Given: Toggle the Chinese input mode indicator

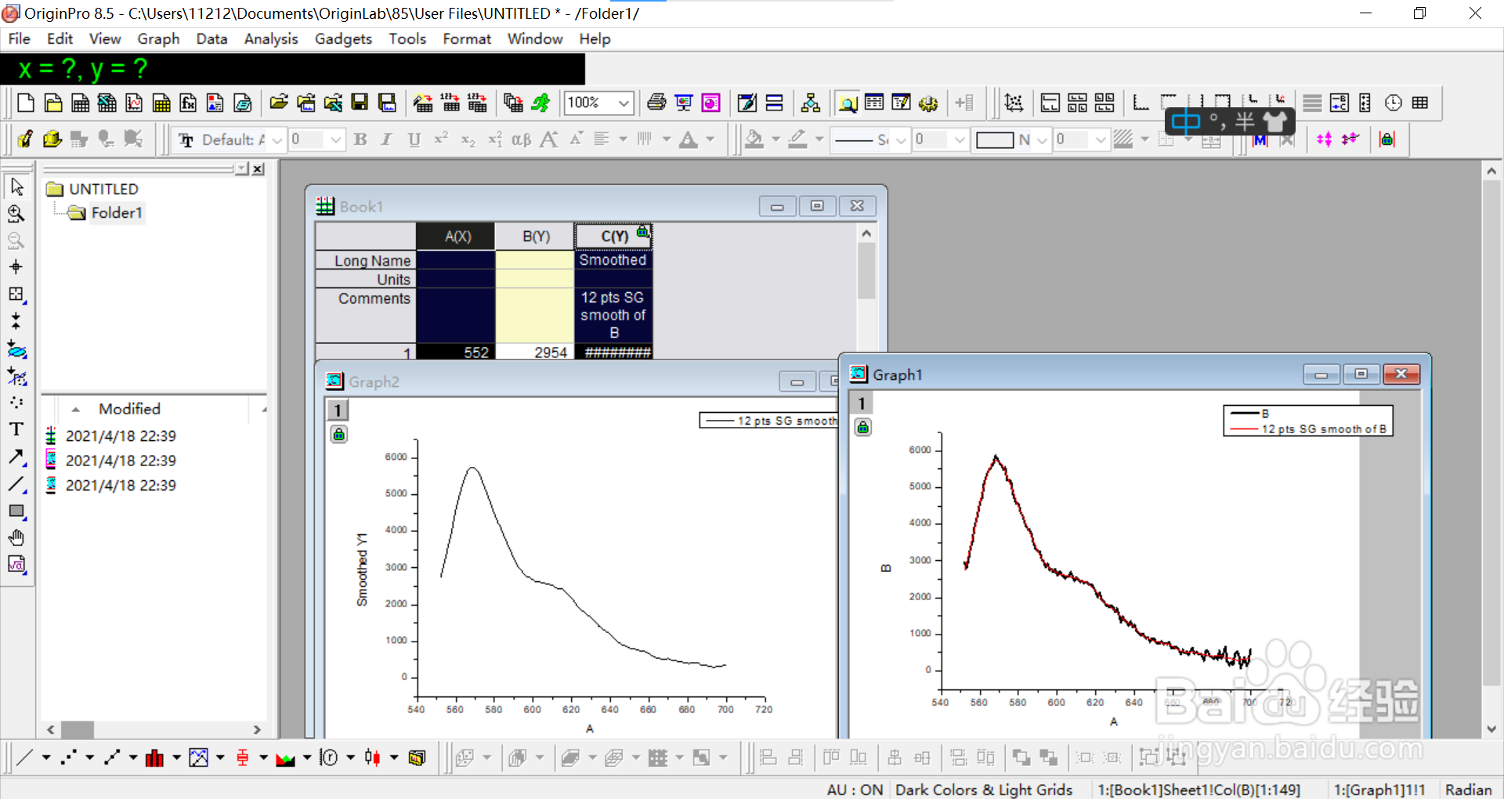Looking at the screenshot, I should point(1186,121).
